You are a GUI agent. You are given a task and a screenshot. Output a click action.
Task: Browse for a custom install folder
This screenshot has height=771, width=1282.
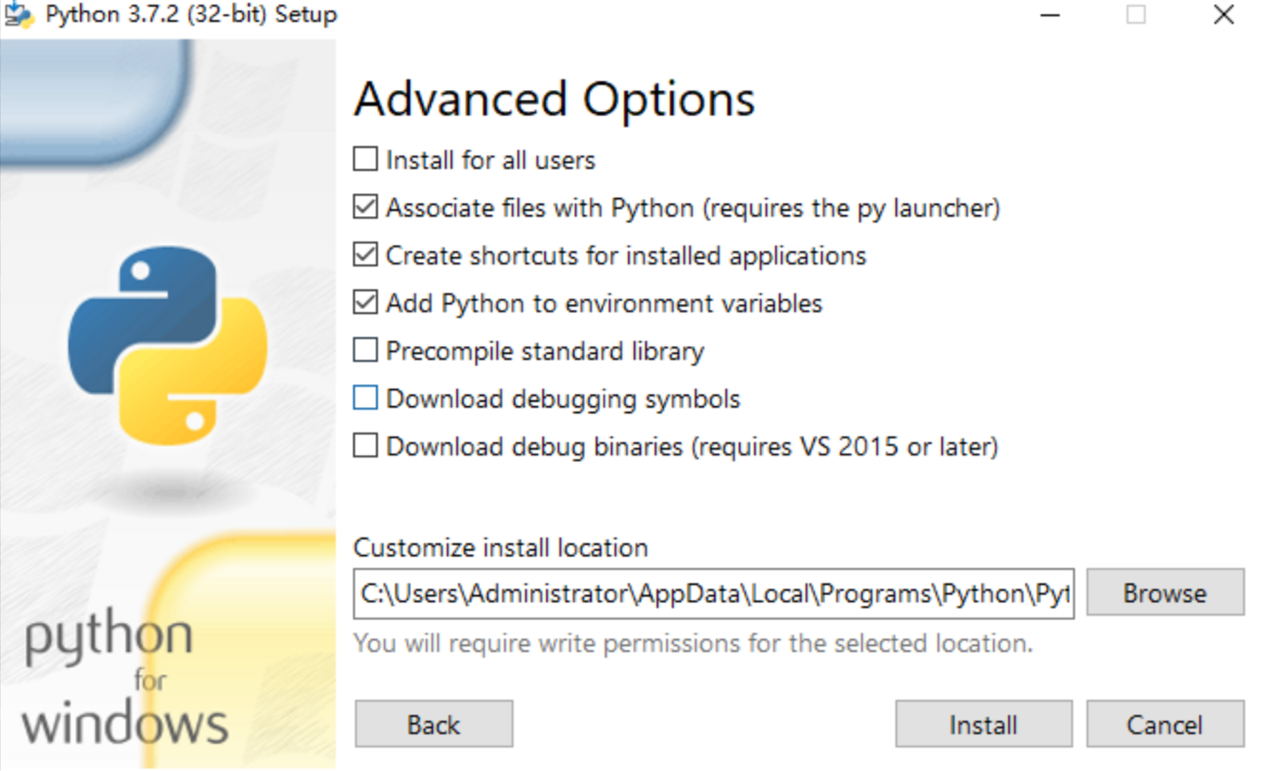click(1165, 593)
